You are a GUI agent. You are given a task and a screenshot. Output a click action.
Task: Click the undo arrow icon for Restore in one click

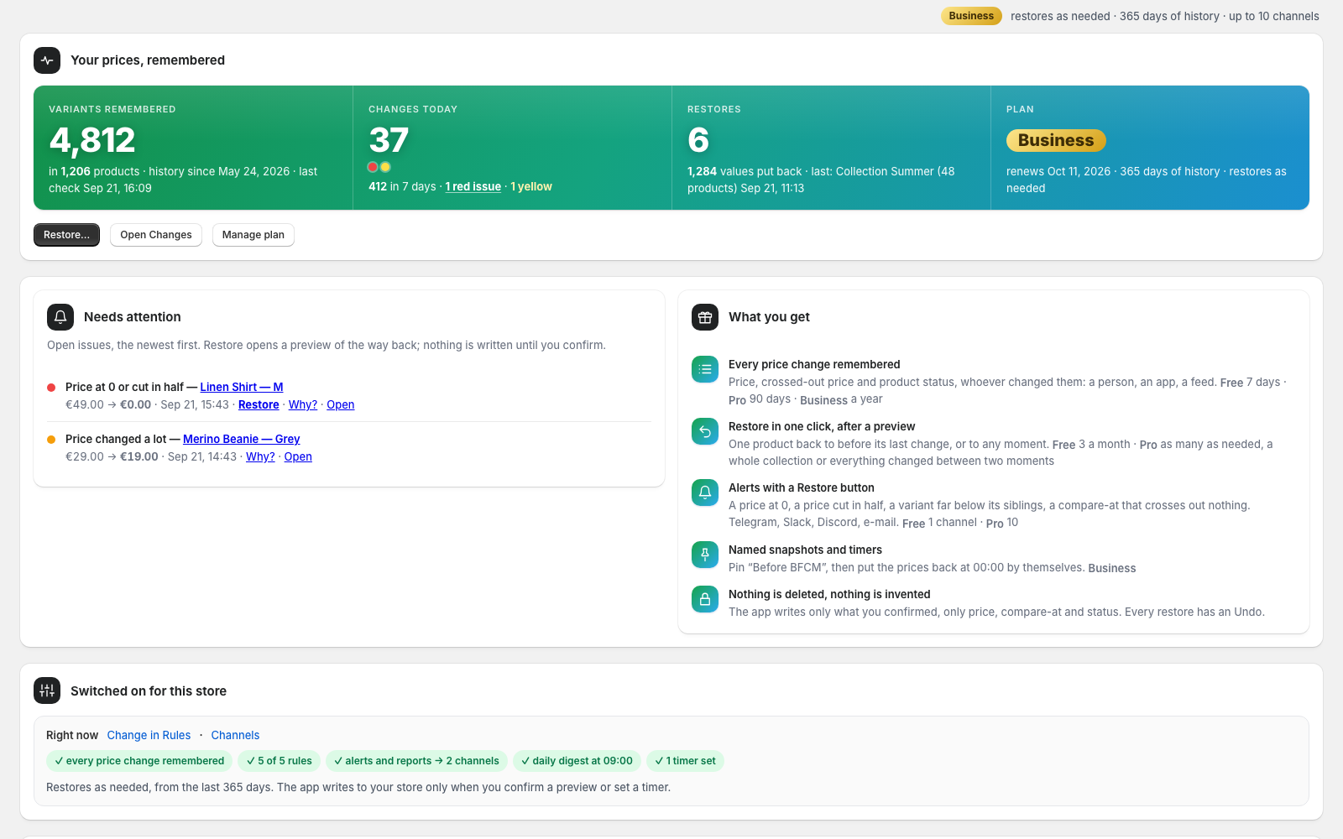[x=705, y=431]
